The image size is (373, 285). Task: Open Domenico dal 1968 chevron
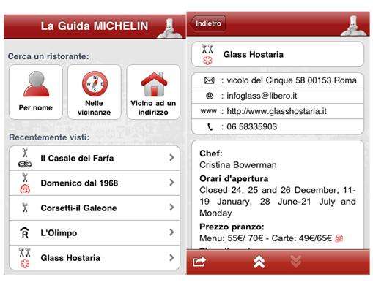(x=171, y=183)
